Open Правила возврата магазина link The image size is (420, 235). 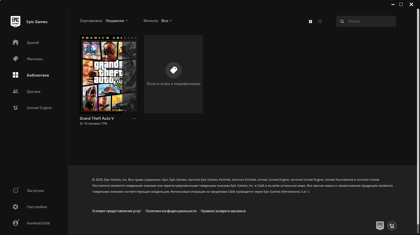[x=223, y=211]
